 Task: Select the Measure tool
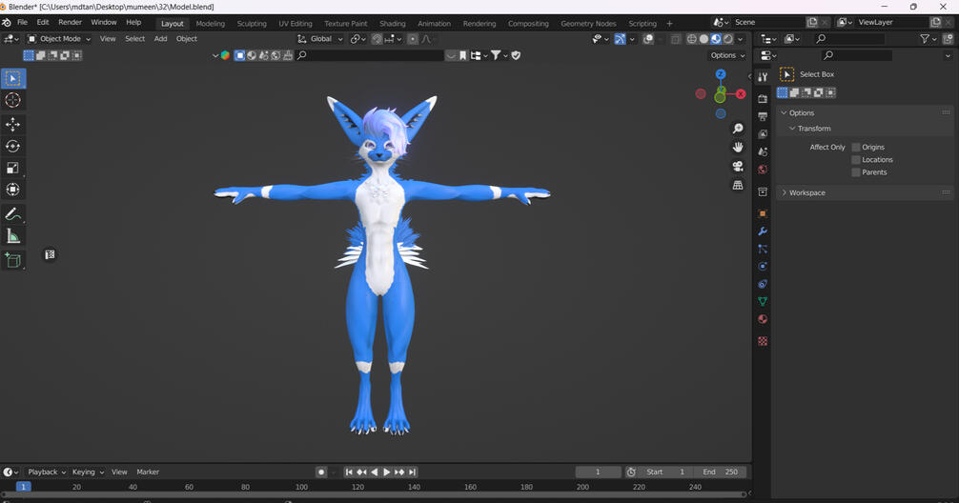point(12,236)
